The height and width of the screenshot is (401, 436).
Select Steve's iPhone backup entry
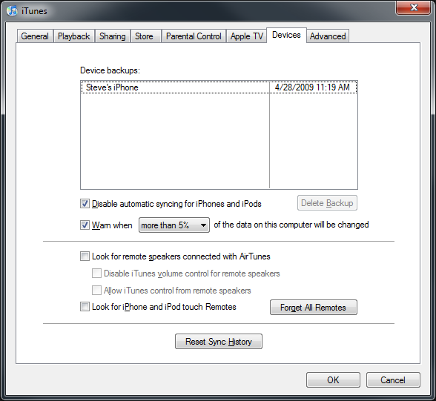tap(219, 87)
